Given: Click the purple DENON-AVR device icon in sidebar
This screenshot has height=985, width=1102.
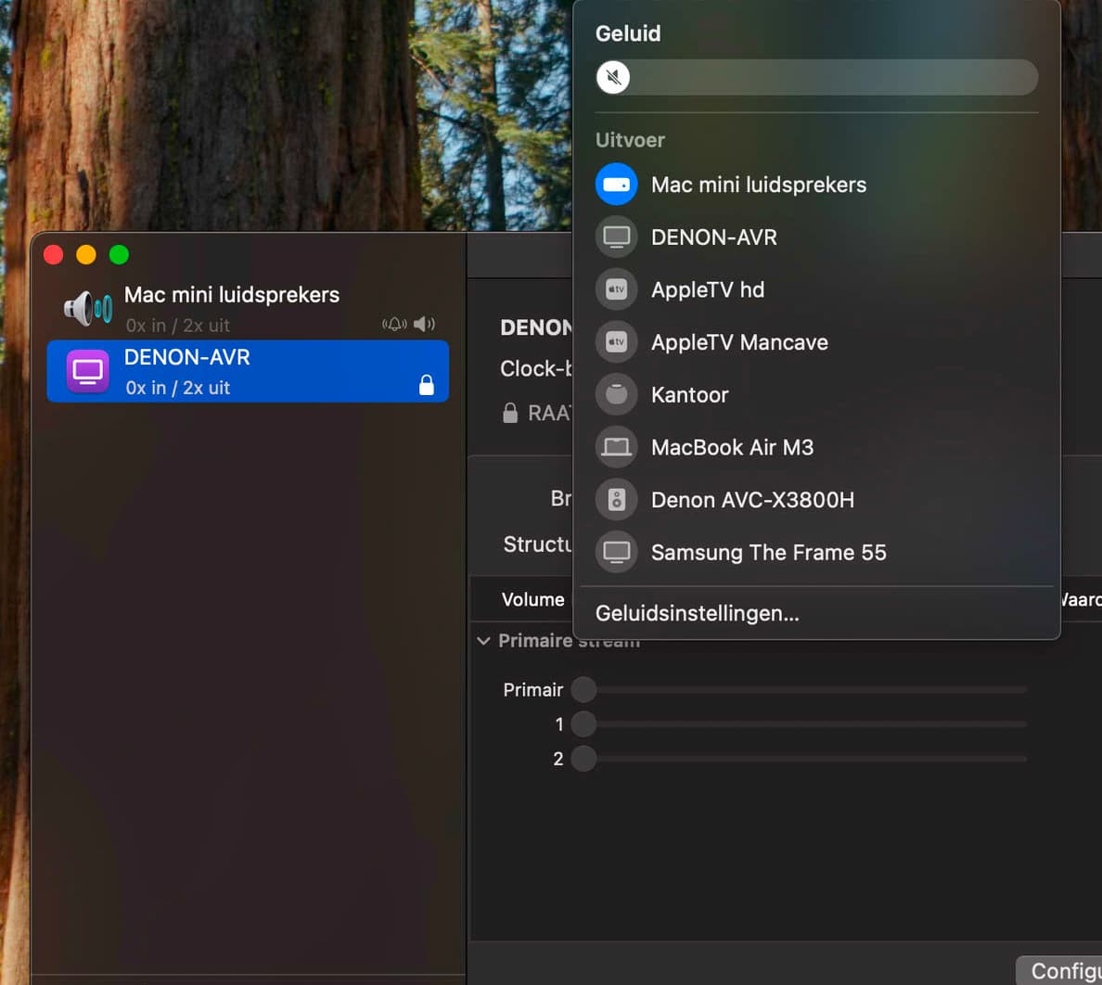Looking at the screenshot, I should pyautogui.click(x=88, y=371).
